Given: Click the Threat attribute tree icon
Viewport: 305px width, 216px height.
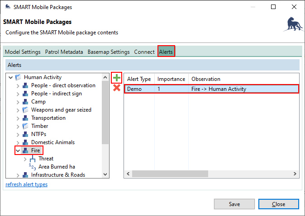Looking at the screenshot, I should tap(33, 159).
